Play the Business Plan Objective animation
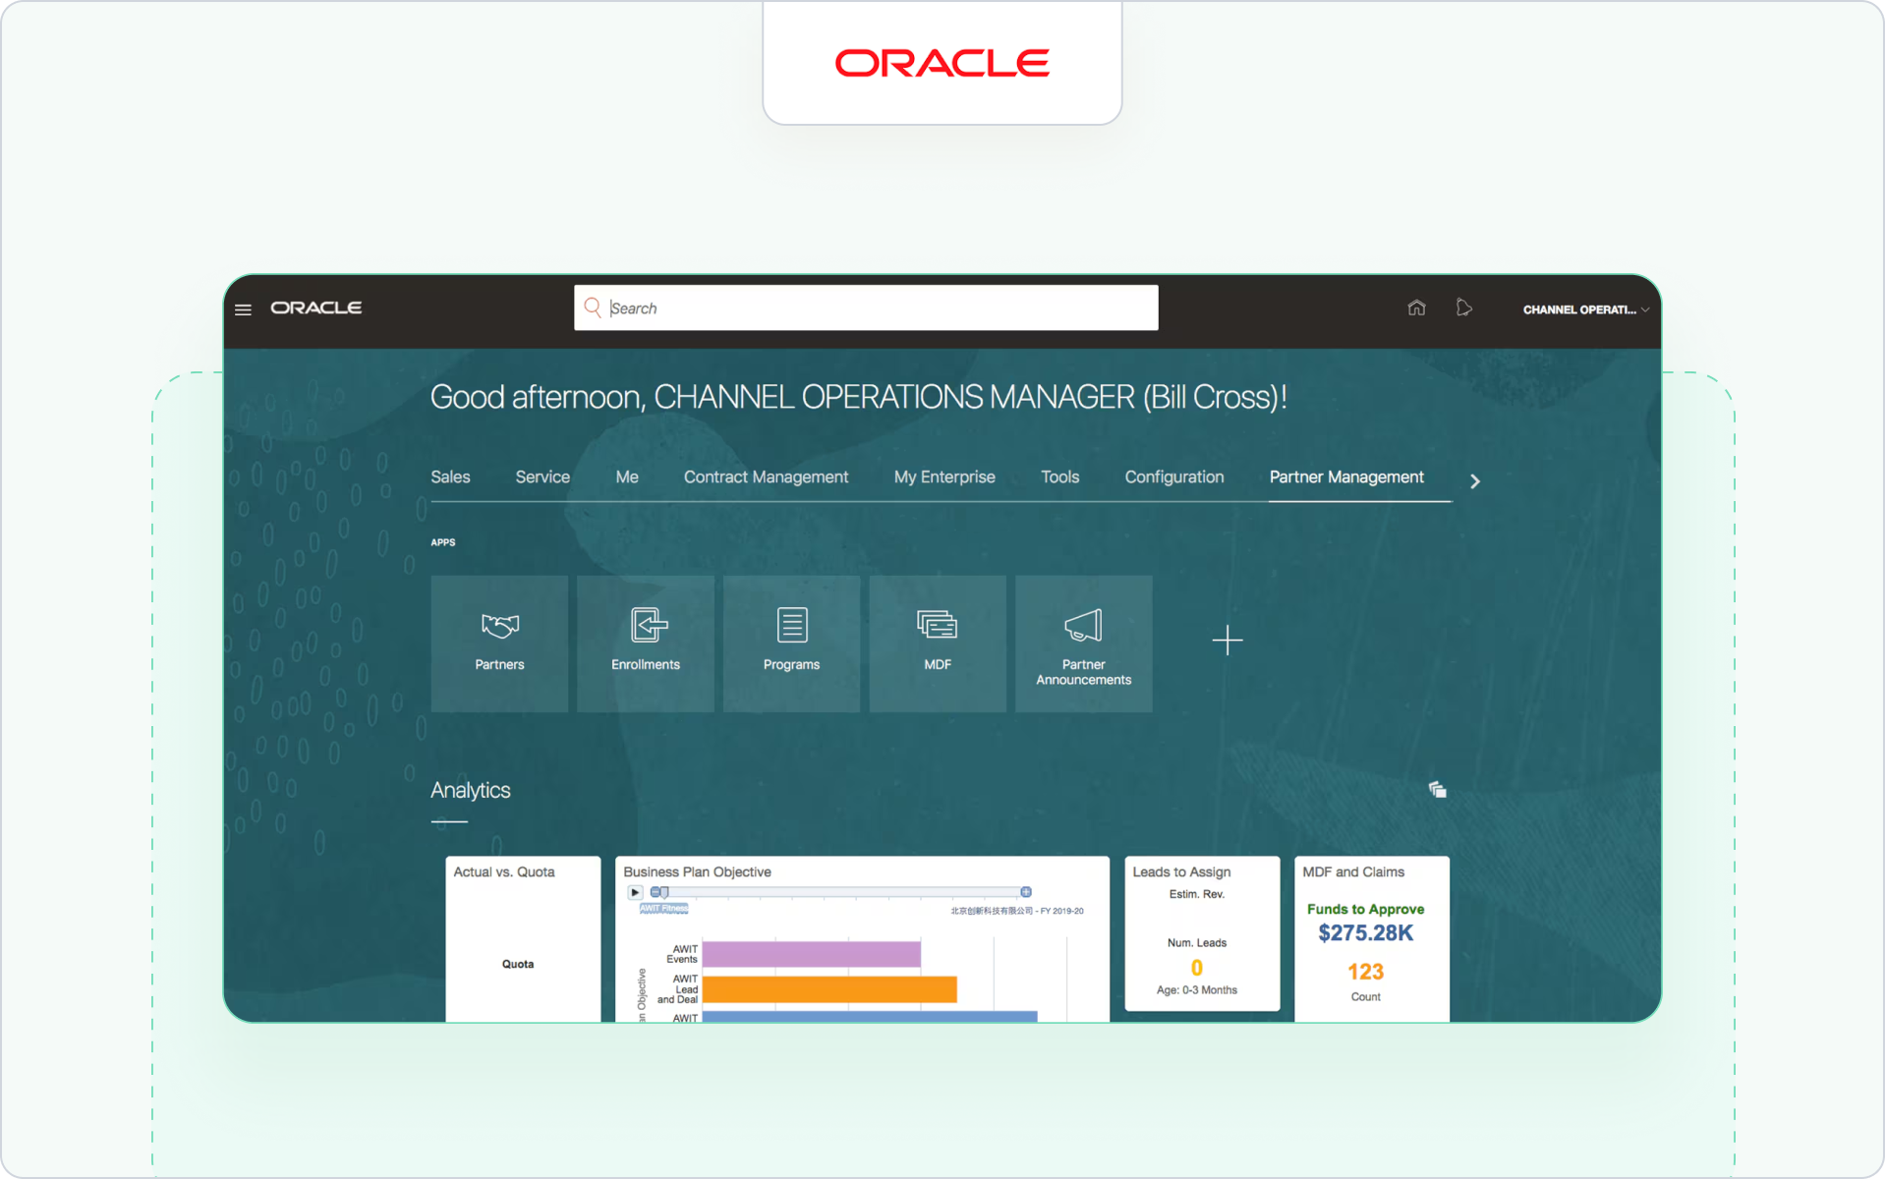 point(635,892)
